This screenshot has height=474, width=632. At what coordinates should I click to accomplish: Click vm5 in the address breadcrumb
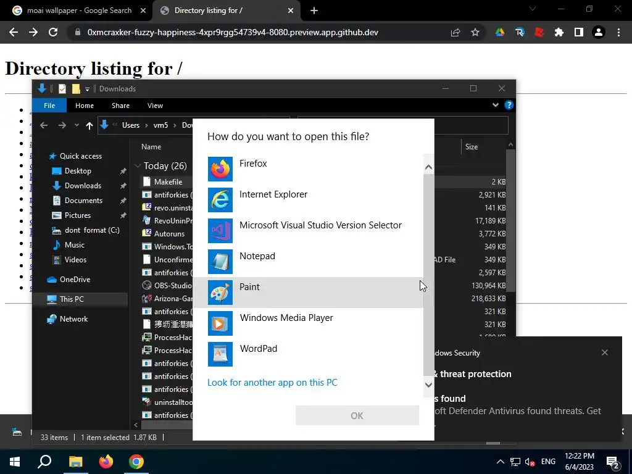click(x=160, y=125)
